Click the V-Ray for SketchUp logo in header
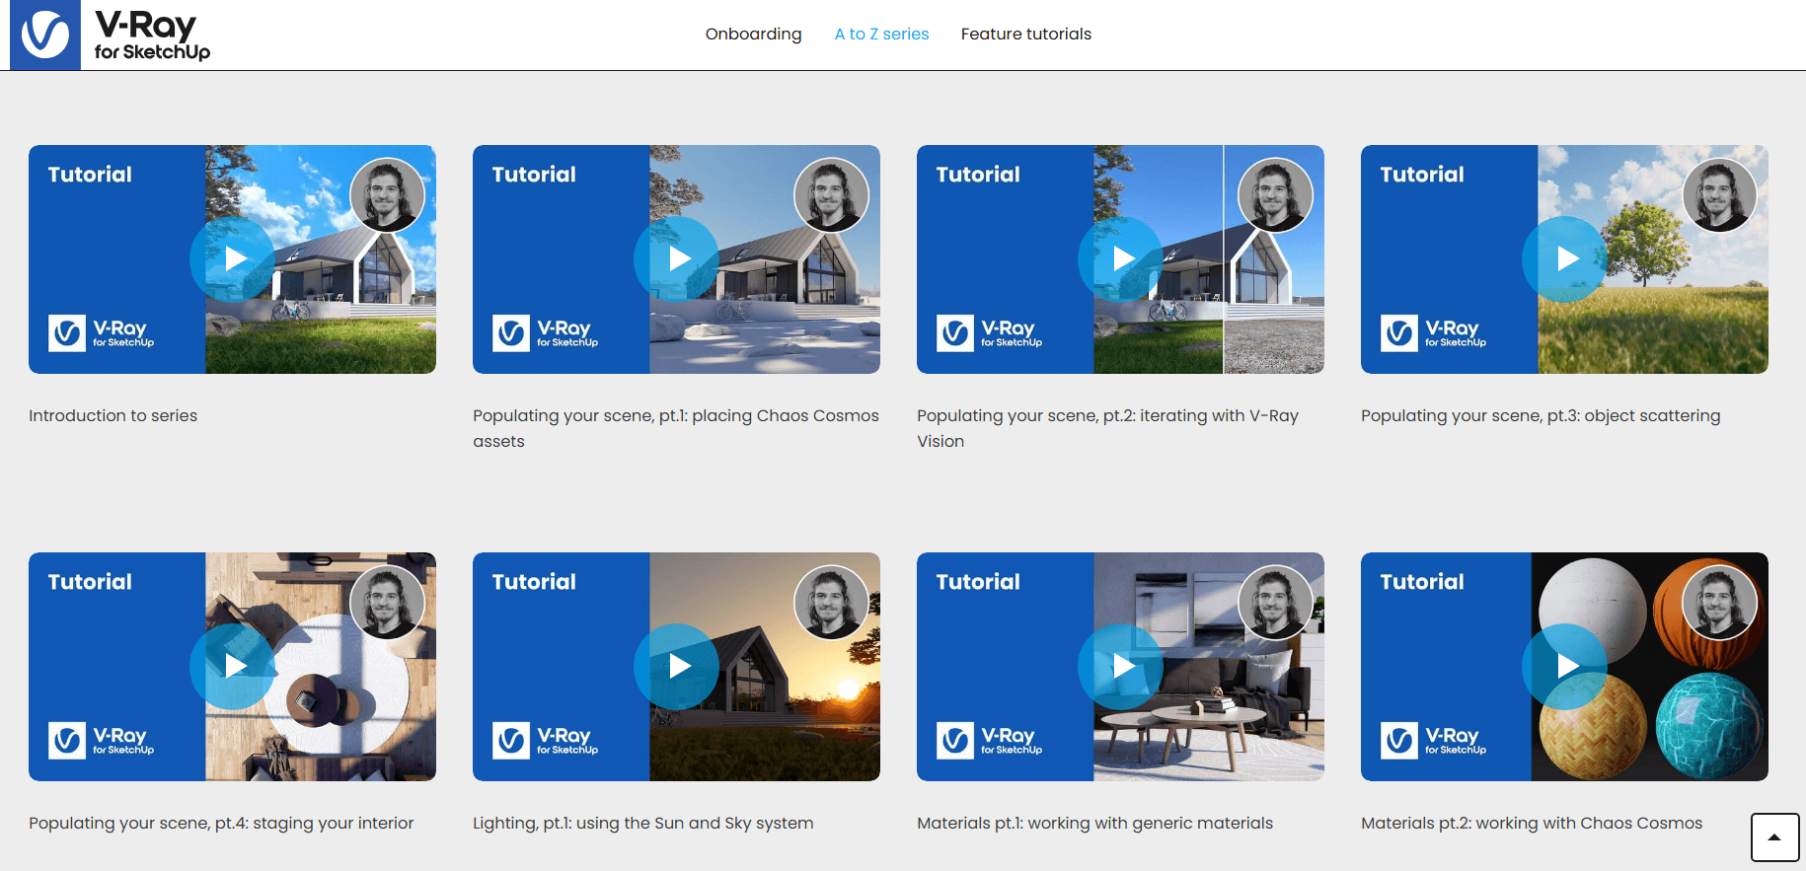The width and height of the screenshot is (1806, 871). 111,36
